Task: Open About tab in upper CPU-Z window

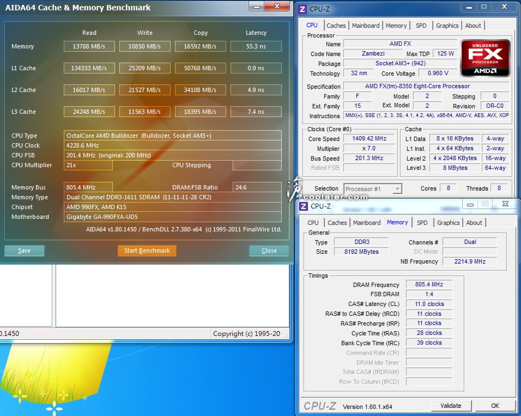Action: [473, 26]
